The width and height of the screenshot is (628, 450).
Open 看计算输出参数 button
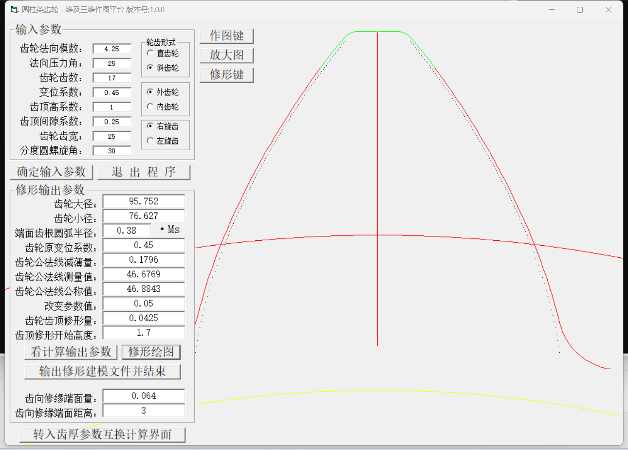coord(71,352)
